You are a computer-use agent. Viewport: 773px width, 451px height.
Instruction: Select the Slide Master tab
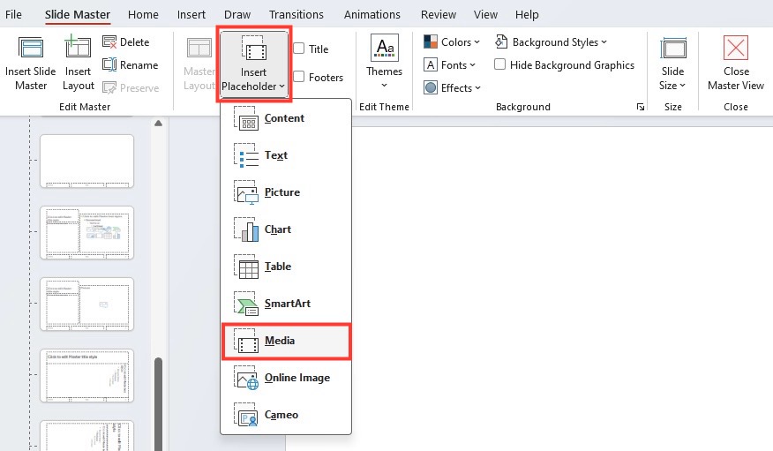pyautogui.click(x=78, y=14)
